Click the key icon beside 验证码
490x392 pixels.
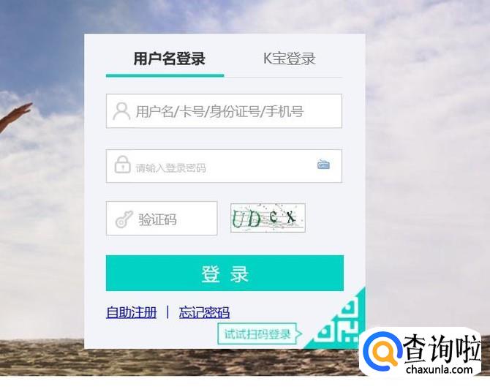click(x=124, y=219)
